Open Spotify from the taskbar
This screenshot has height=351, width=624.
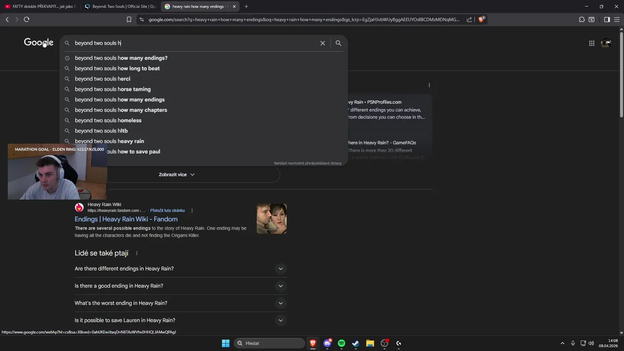click(341, 343)
